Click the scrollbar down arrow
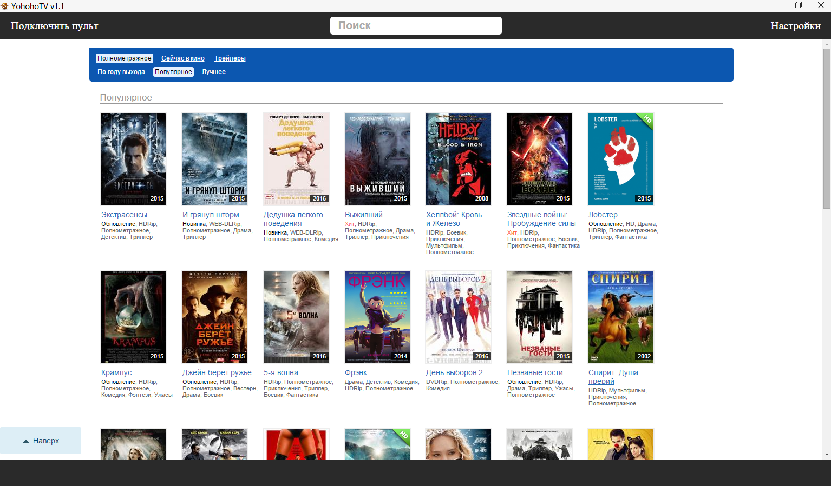The width and height of the screenshot is (831, 486). 827,455
